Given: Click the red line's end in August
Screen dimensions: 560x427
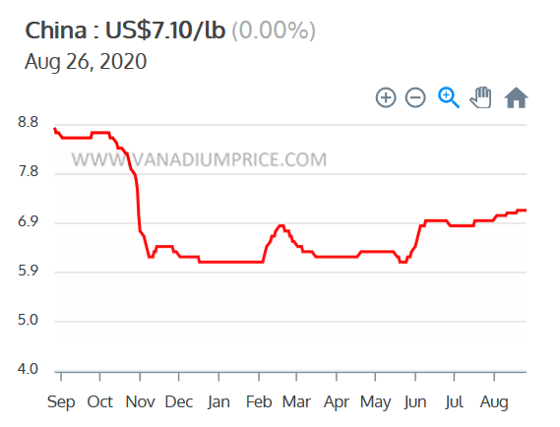Looking at the screenshot, I should pyautogui.click(x=525, y=211).
